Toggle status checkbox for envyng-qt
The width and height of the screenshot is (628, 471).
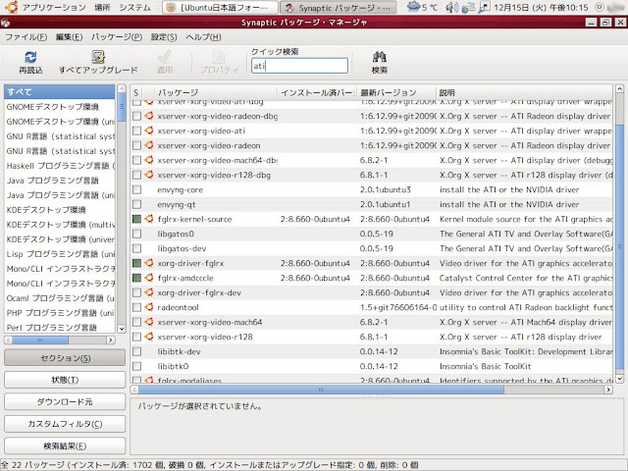[x=137, y=204]
